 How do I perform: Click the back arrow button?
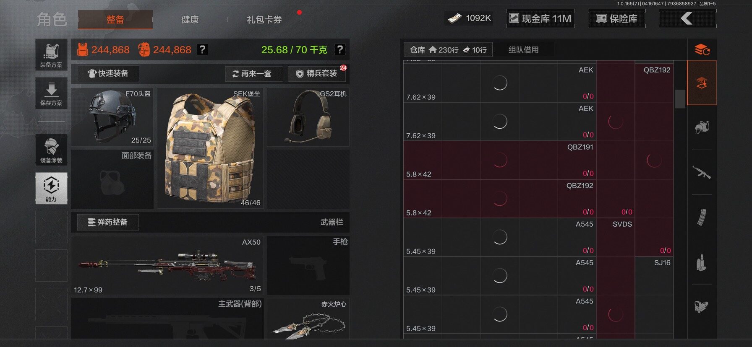point(687,18)
